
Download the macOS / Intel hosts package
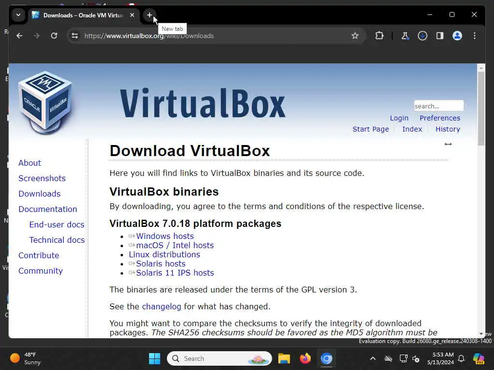click(175, 245)
